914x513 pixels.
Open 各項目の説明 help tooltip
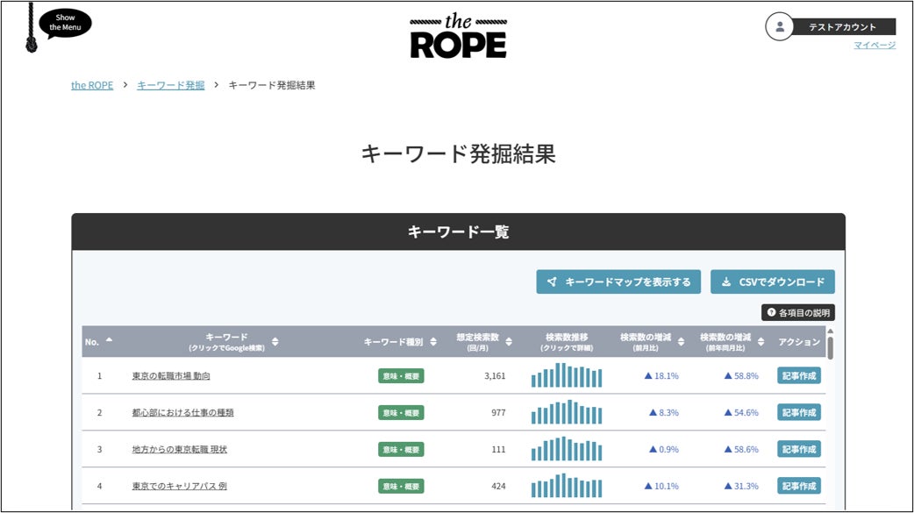coord(797,312)
